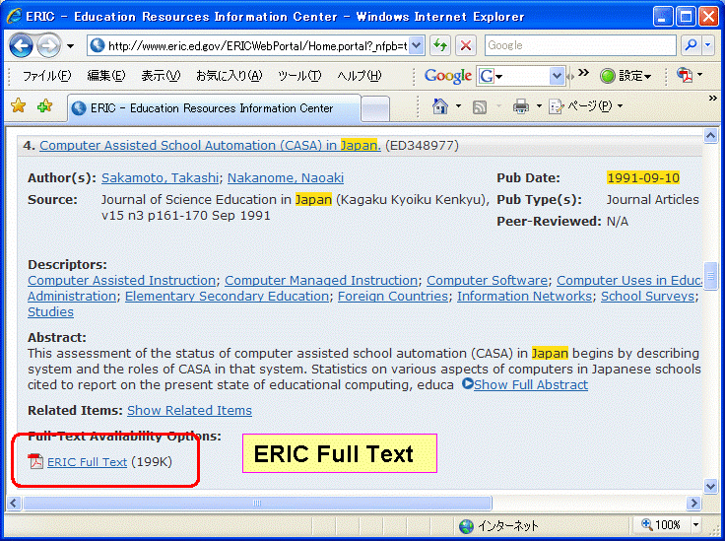Image resolution: width=725 pixels, height=541 pixels.
Task: Open descriptor Computer Managed Instruction
Action: tap(321, 280)
